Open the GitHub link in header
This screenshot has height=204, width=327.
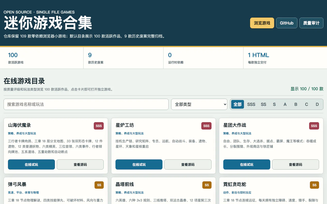pyautogui.click(x=287, y=23)
